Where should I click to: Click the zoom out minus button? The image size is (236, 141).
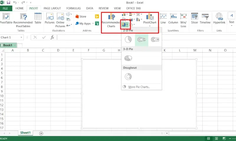(230, 138)
